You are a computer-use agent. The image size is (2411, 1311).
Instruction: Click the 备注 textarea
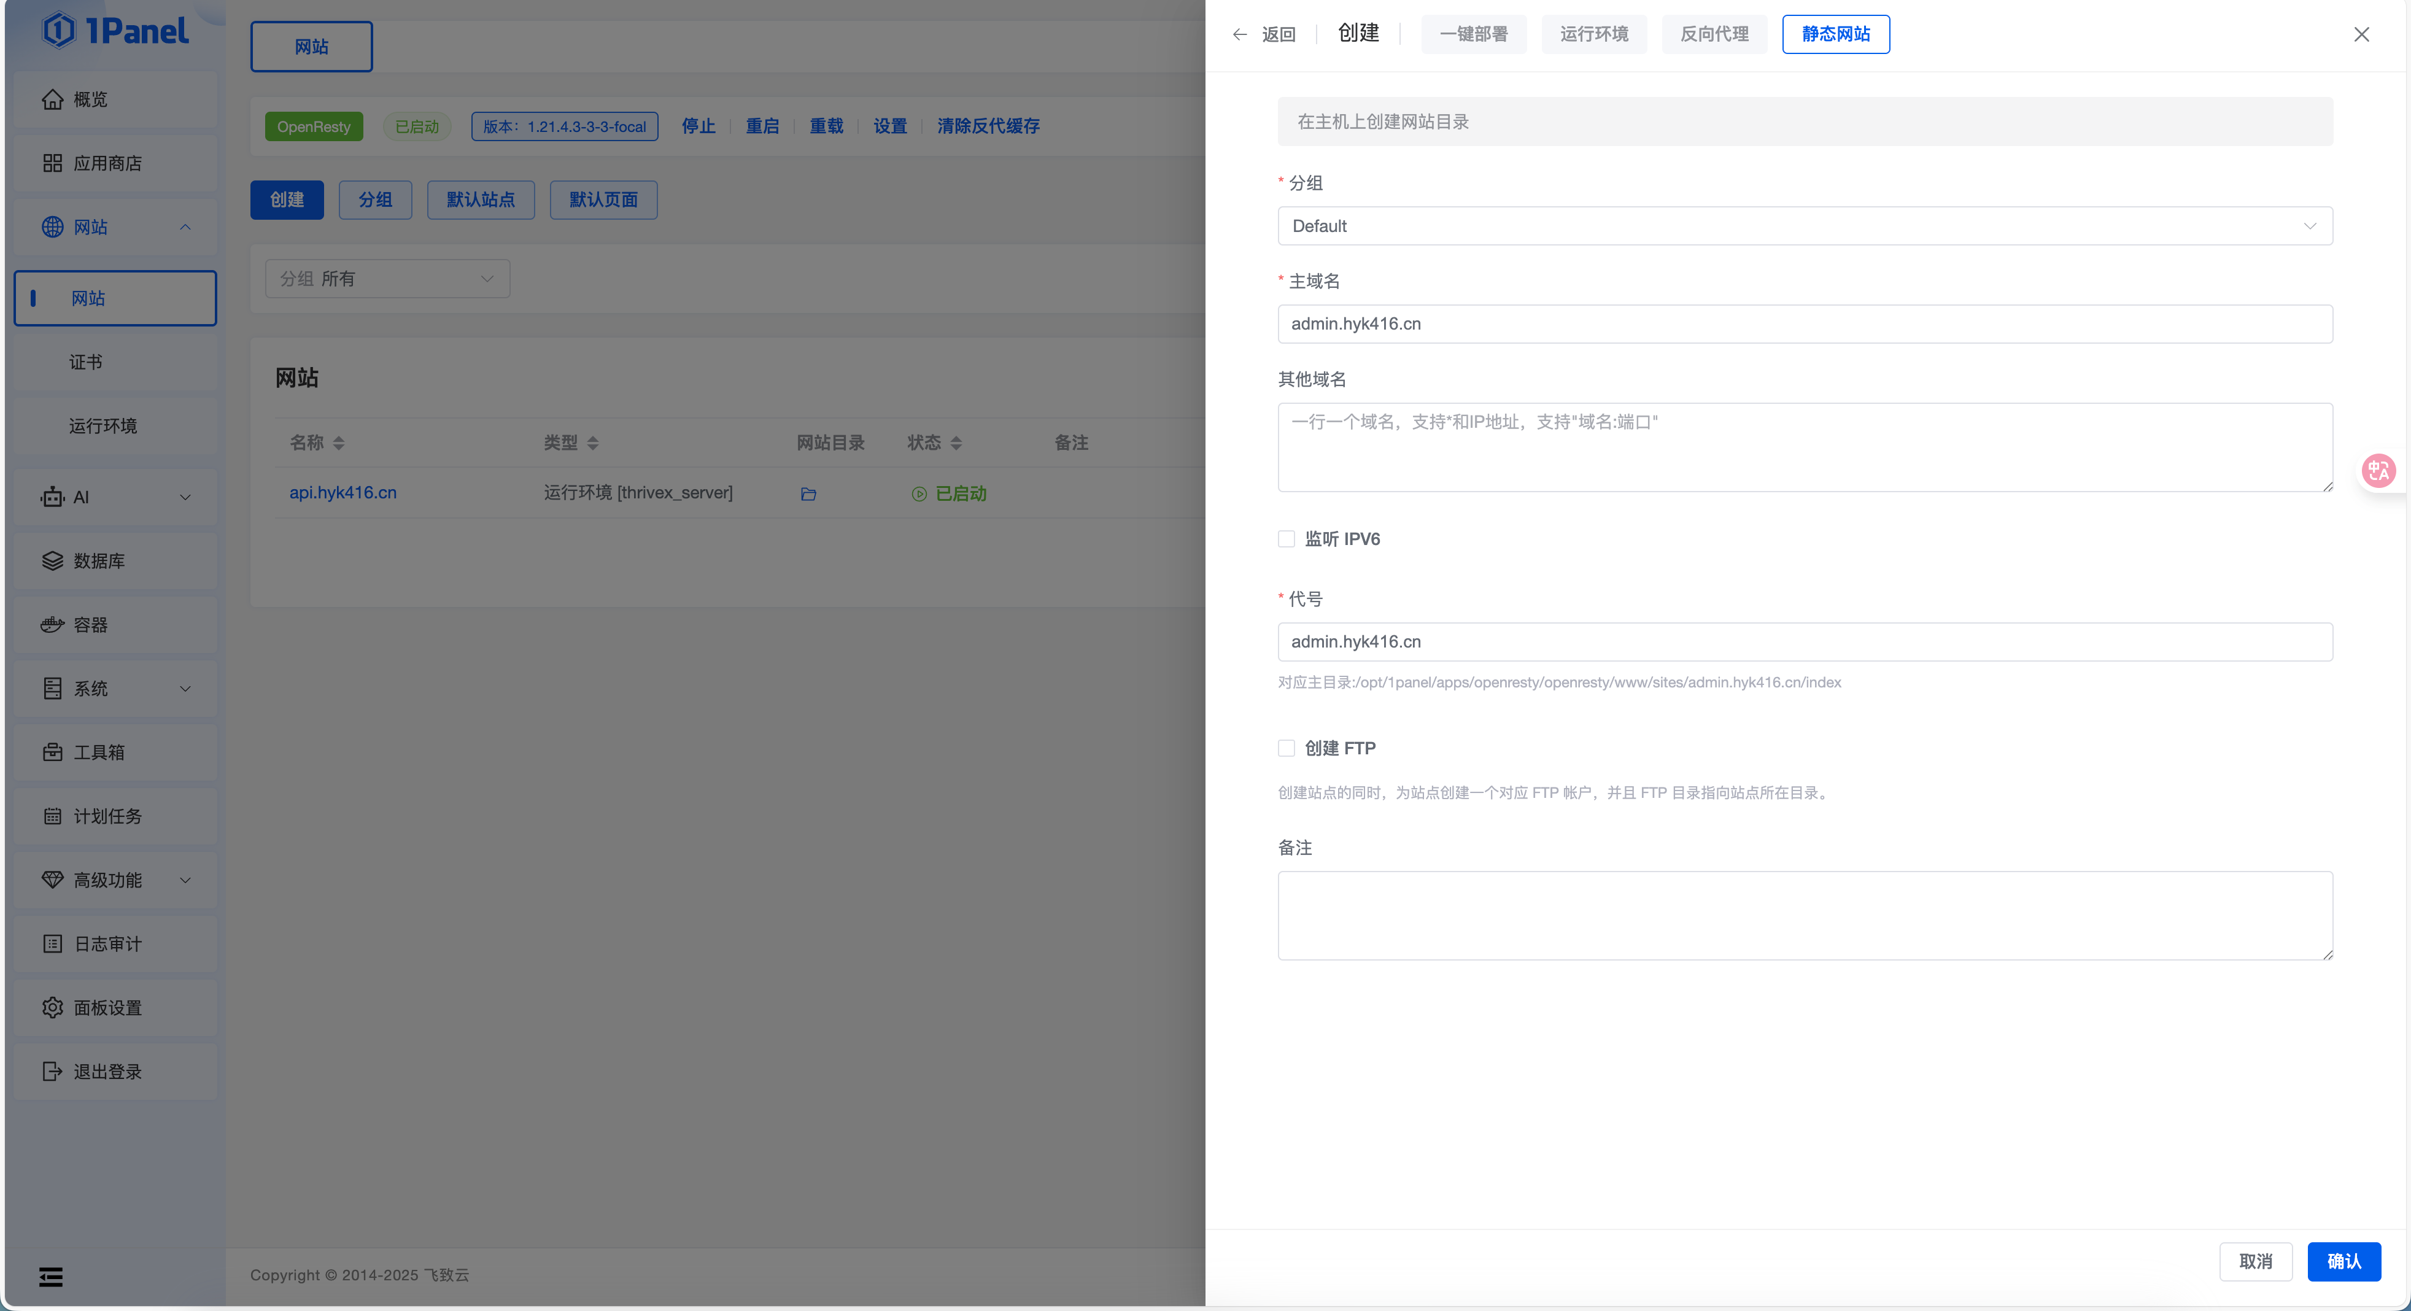[1805, 916]
